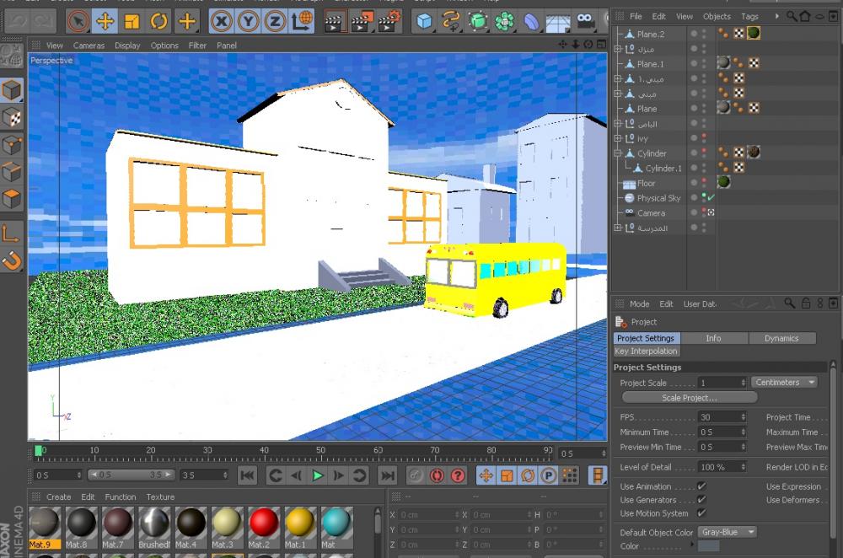Switch to the Info tab
The width and height of the screenshot is (843, 558).
713,338
